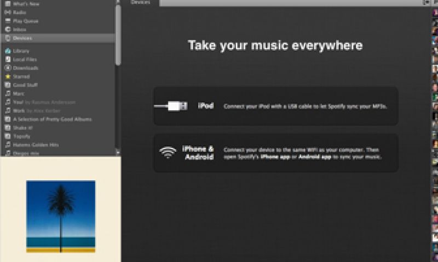The image size is (438, 262).
Task: Open the Library icon
Action: pos(8,51)
